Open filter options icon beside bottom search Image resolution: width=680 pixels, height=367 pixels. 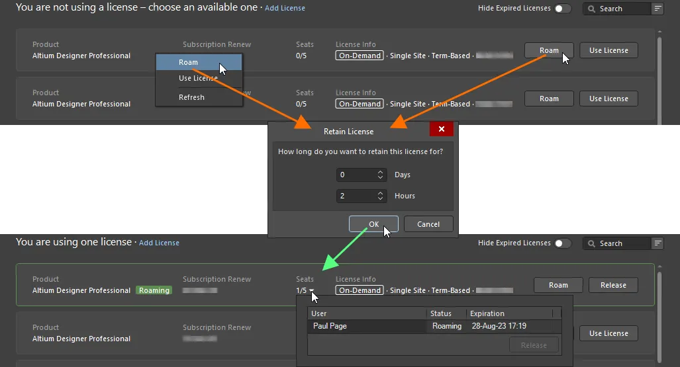[x=657, y=243]
